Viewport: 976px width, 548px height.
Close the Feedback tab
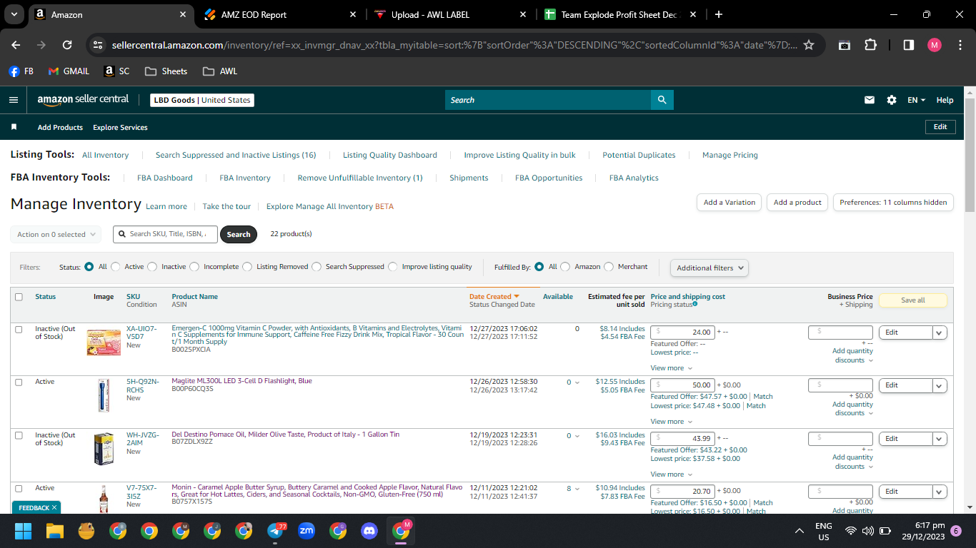[x=54, y=507]
